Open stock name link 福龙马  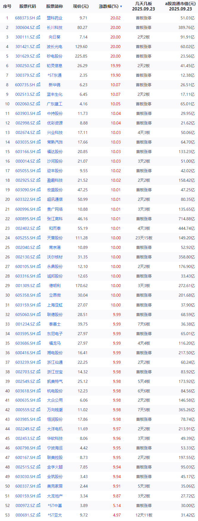coord(55,343)
